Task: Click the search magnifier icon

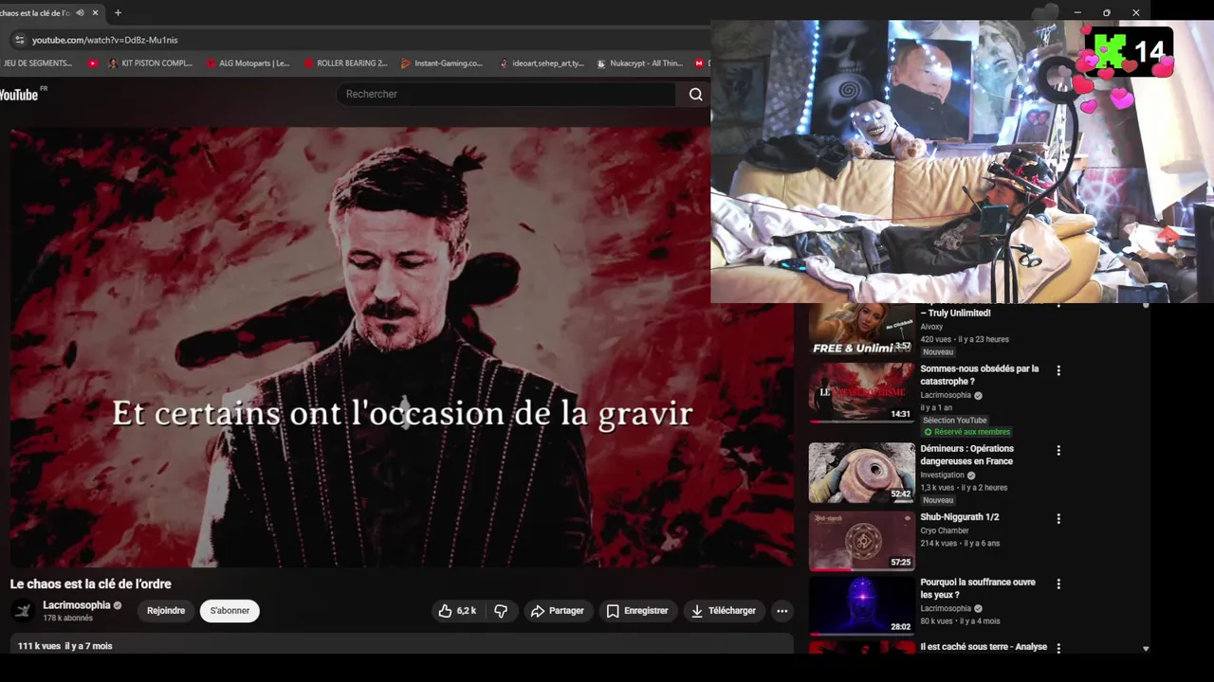Action: point(695,94)
